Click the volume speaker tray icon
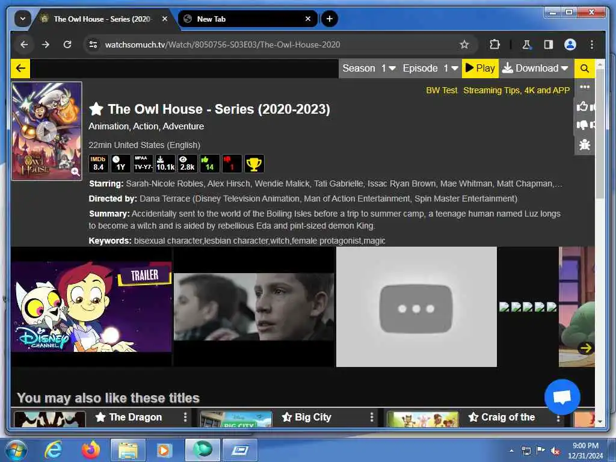 pos(555,451)
